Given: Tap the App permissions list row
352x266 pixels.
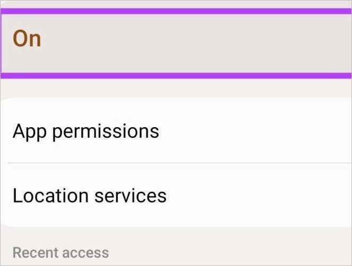Looking at the screenshot, I should [x=176, y=131].
